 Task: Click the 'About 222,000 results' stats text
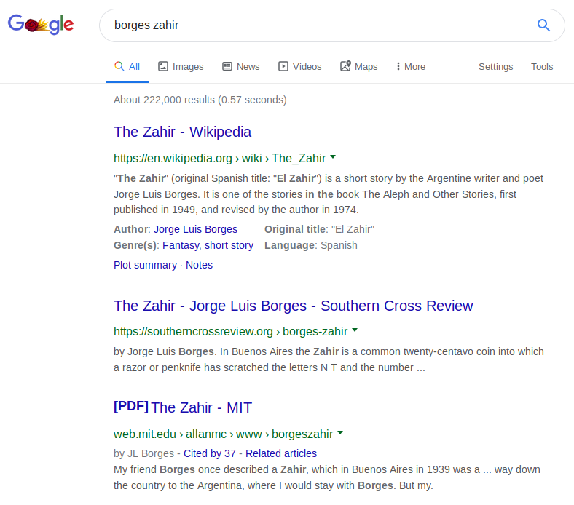[200, 100]
